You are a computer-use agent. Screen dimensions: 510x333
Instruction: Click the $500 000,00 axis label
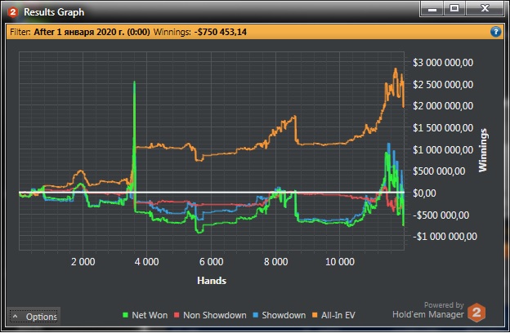click(x=439, y=171)
